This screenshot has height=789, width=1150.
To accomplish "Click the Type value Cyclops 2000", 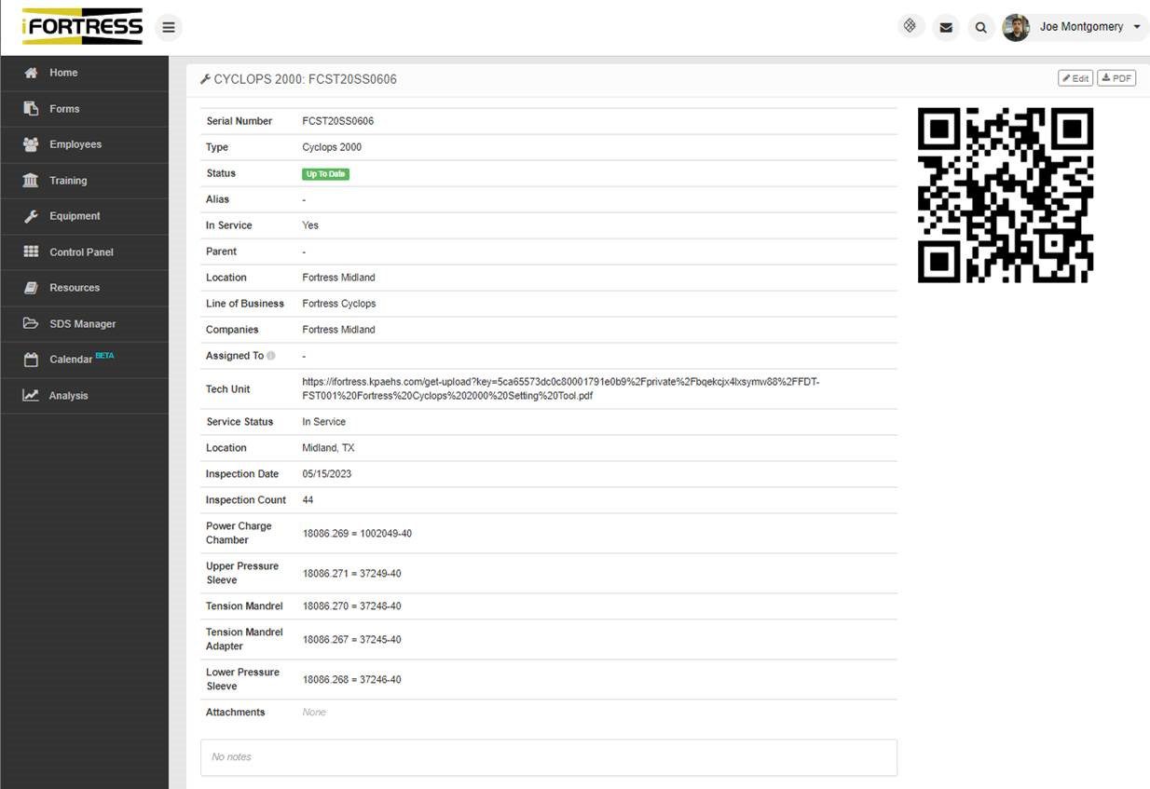I will [332, 147].
